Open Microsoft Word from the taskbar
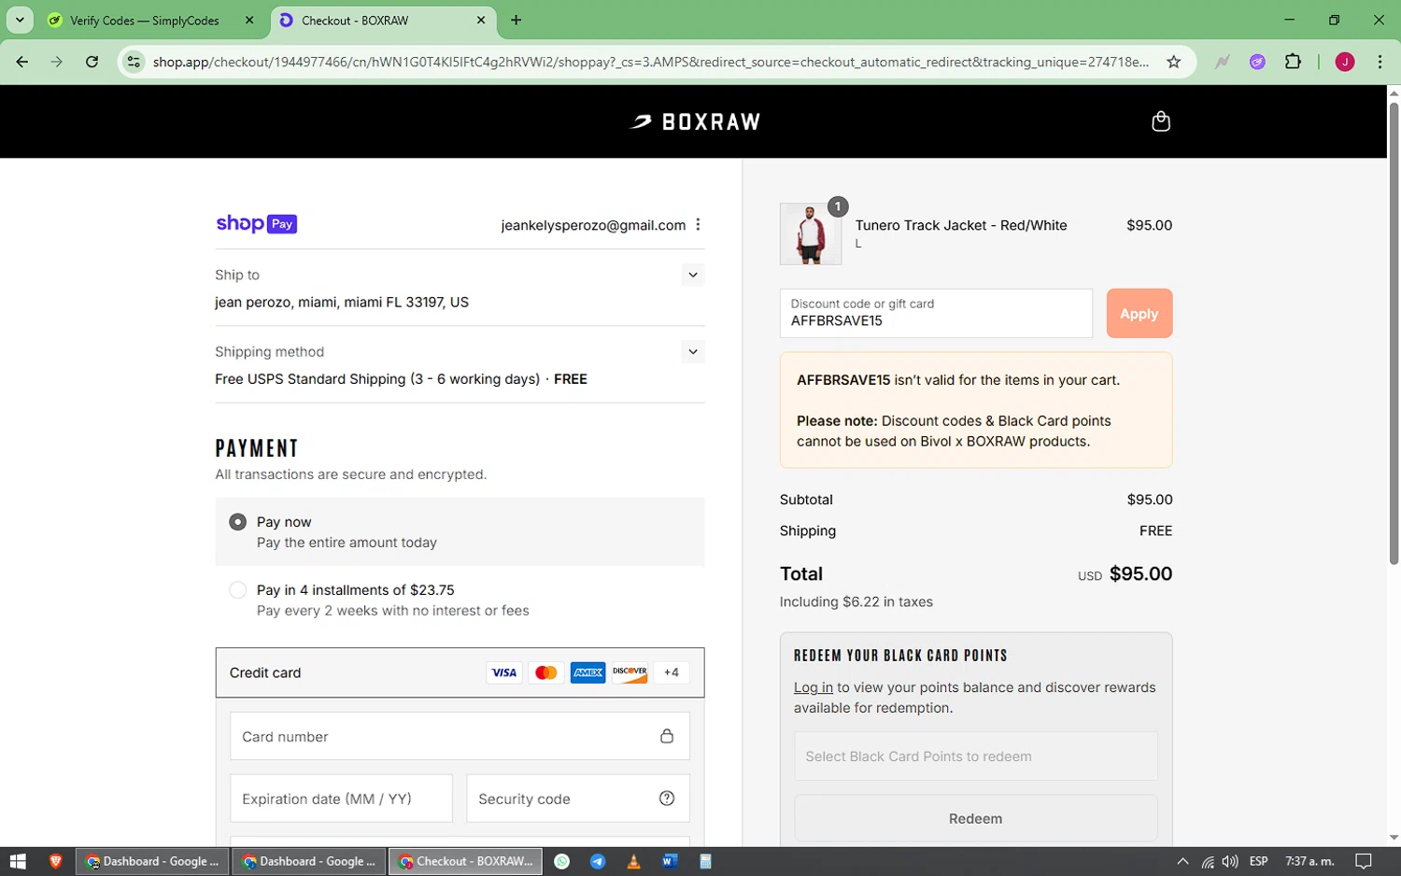1401x876 pixels. click(669, 861)
